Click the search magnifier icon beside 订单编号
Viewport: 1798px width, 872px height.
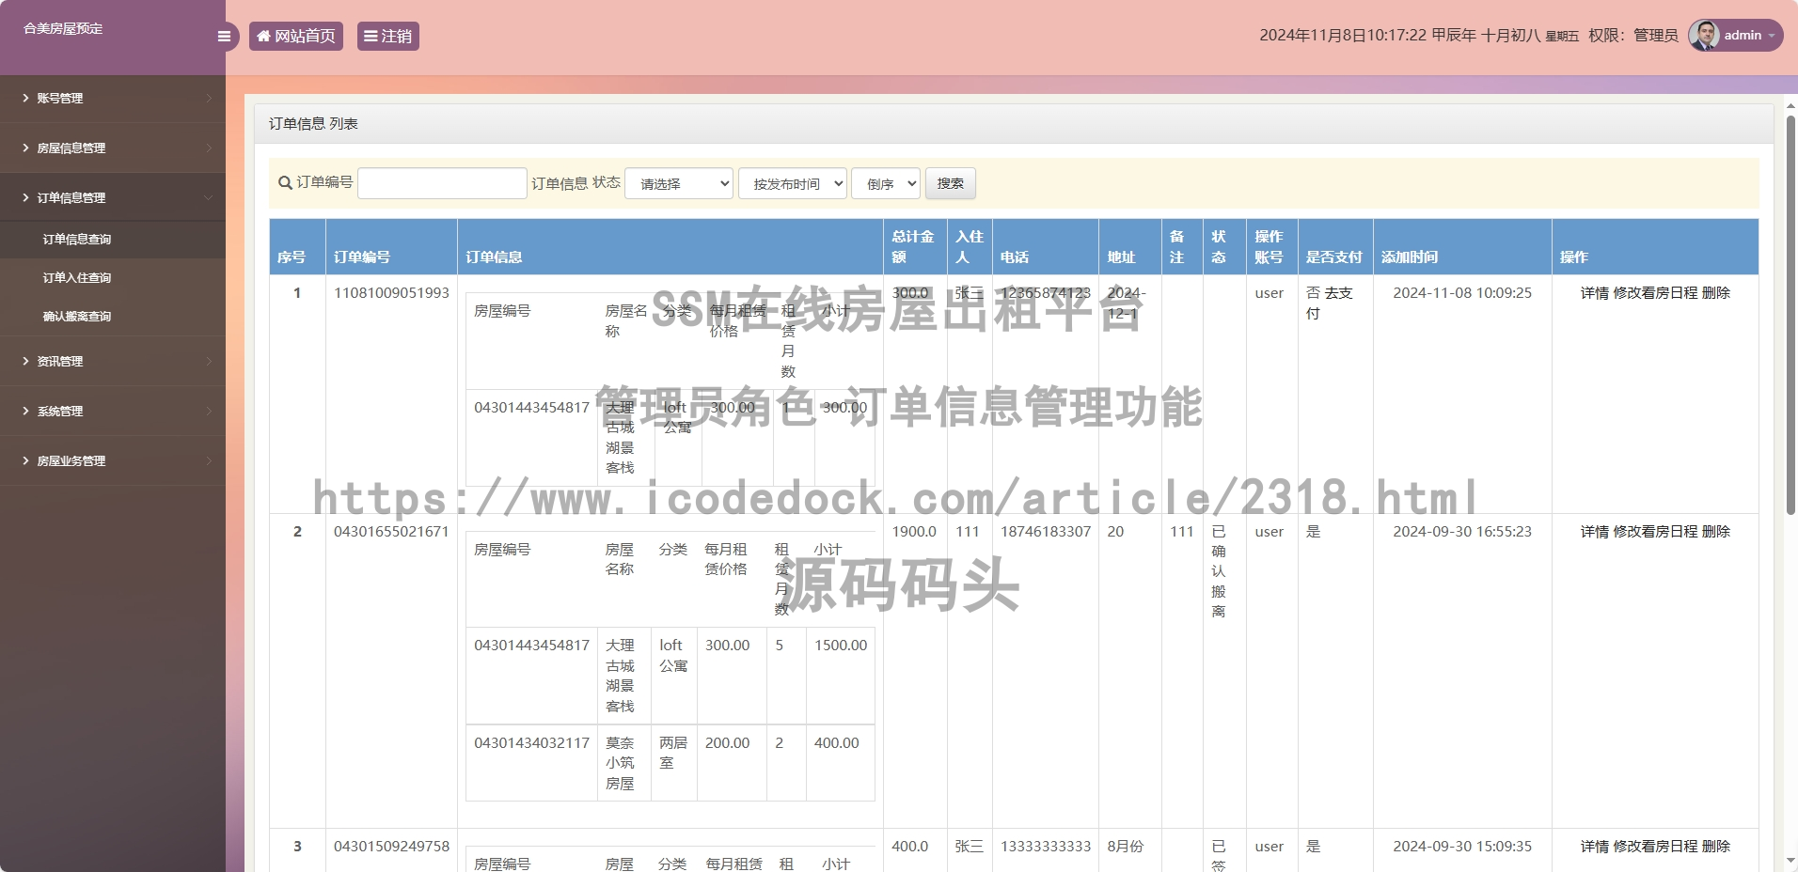pos(285,183)
